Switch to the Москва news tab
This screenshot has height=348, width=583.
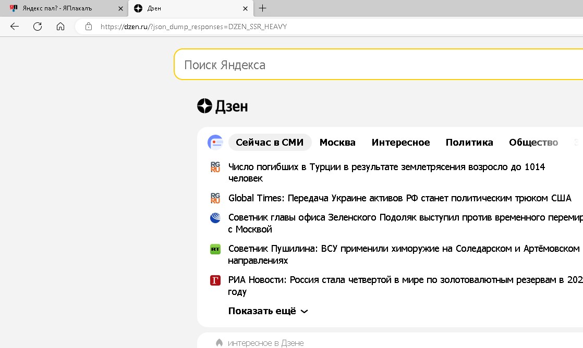[337, 143]
